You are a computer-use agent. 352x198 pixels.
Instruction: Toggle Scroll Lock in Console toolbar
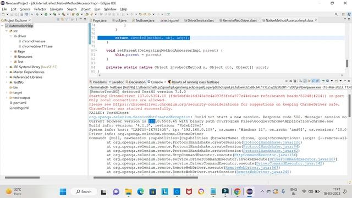(305, 81)
